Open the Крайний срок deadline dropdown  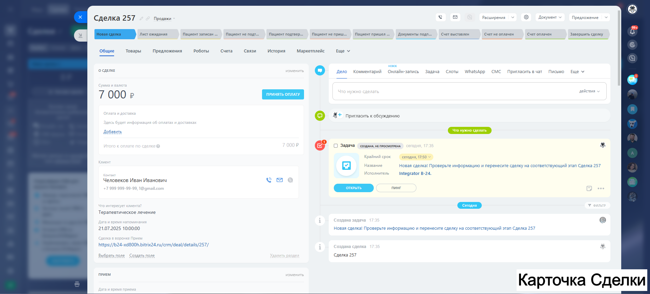click(x=416, y=157)
